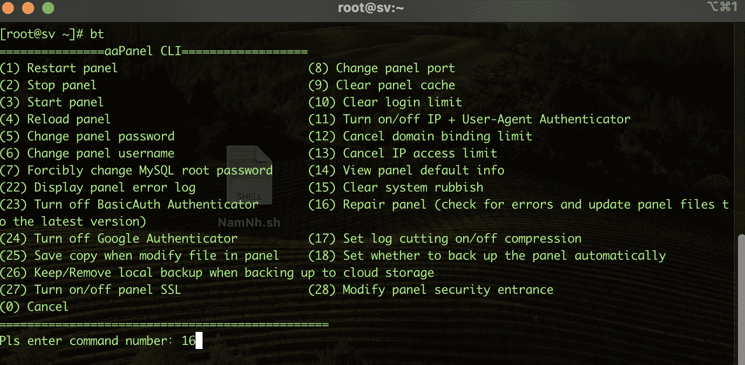745x365 pixels.
Task: Minimize the terminal with the yellow button
Action: click(x=28, y=8)
